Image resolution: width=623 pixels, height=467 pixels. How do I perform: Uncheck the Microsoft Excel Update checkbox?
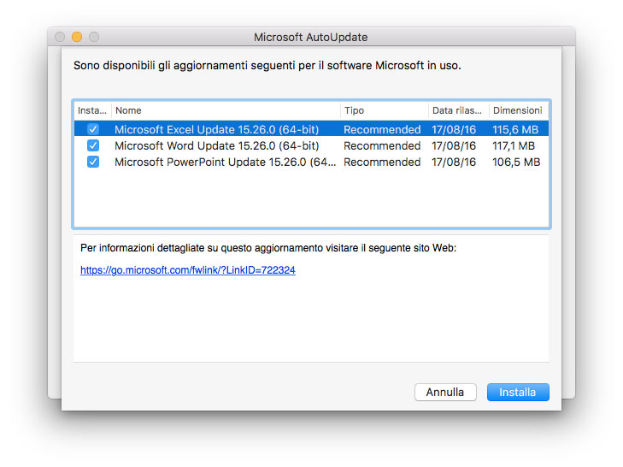point(93,130)
